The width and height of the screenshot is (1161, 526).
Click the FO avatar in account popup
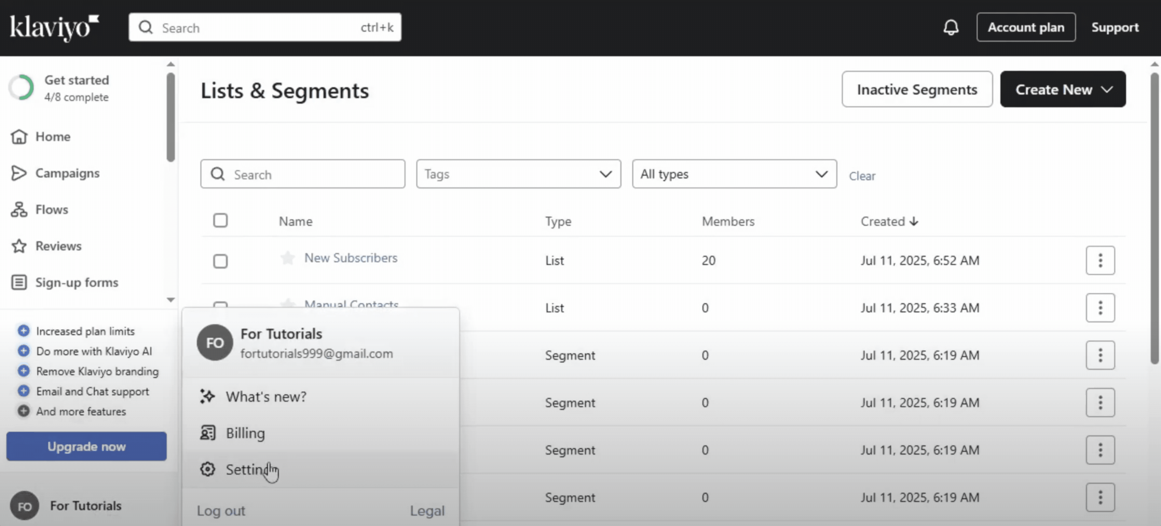(215, 342)
